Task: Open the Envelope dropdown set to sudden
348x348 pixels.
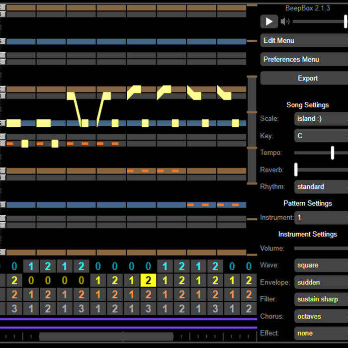Action: pyautogui.click(x=321, y=282)
